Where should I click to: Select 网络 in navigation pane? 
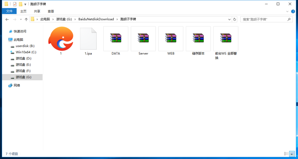click(17, 85)
